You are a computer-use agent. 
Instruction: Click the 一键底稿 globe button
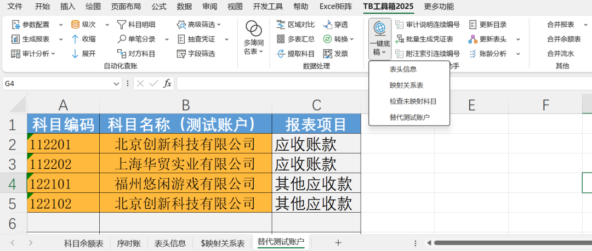tap(379, 38)
